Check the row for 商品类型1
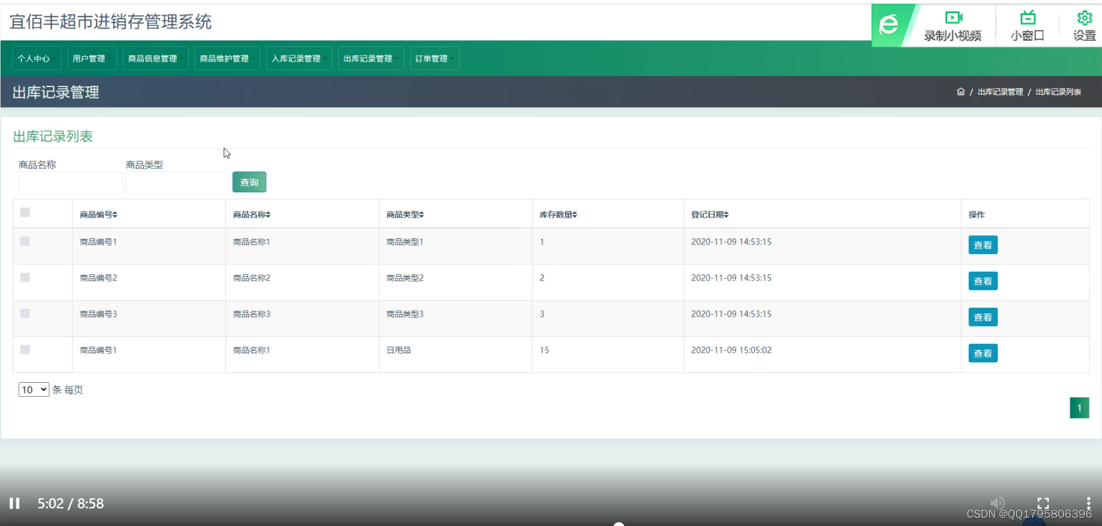Image resolution: width=1102 pixels, height=526 pixels. coord(25,242)
